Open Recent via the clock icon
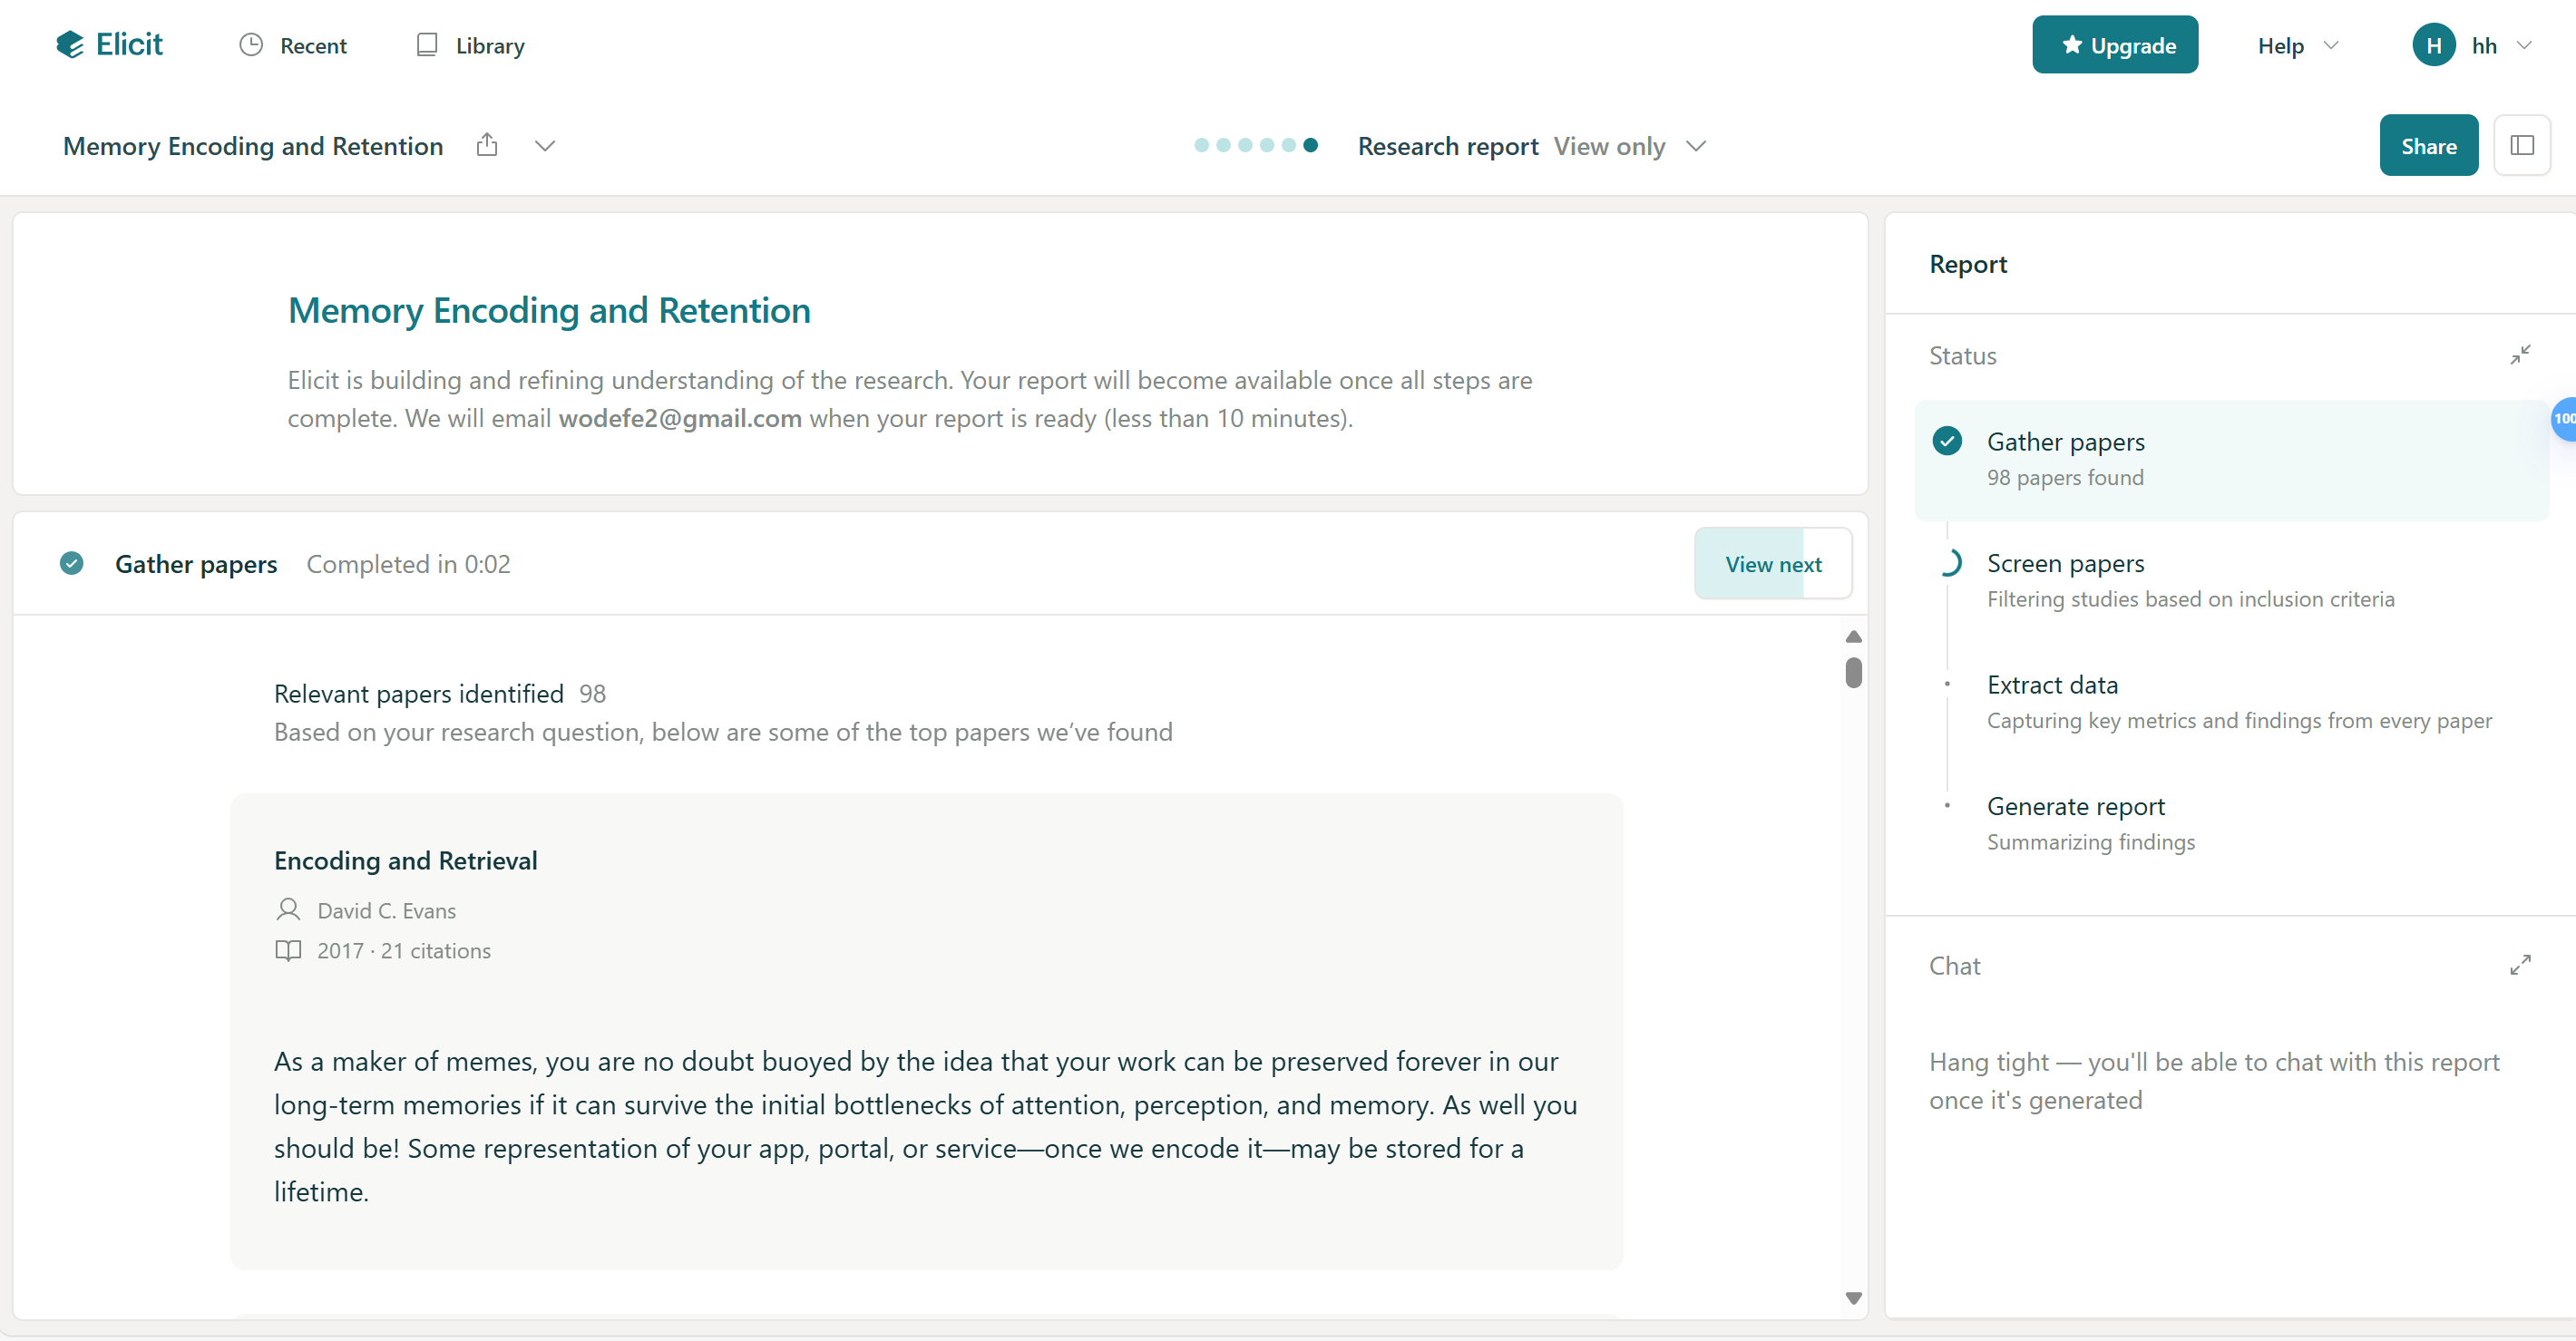 251,45
